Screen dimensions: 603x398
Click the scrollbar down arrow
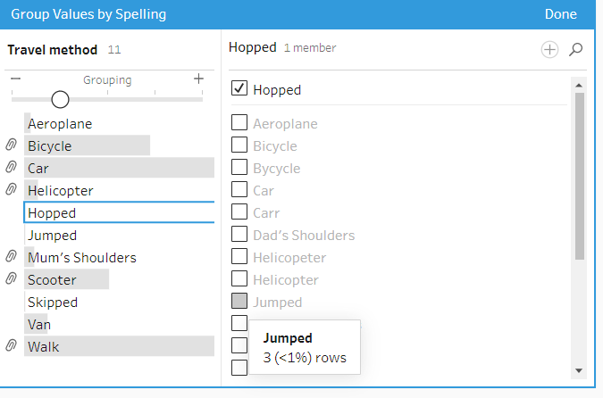point(579,370)
